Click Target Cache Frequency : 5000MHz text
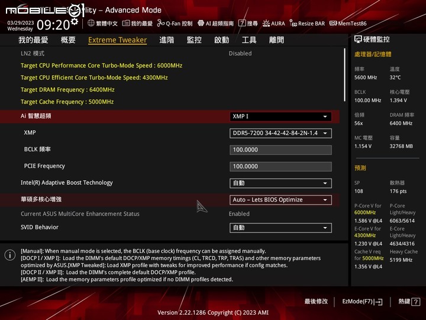 pos(67,102)
